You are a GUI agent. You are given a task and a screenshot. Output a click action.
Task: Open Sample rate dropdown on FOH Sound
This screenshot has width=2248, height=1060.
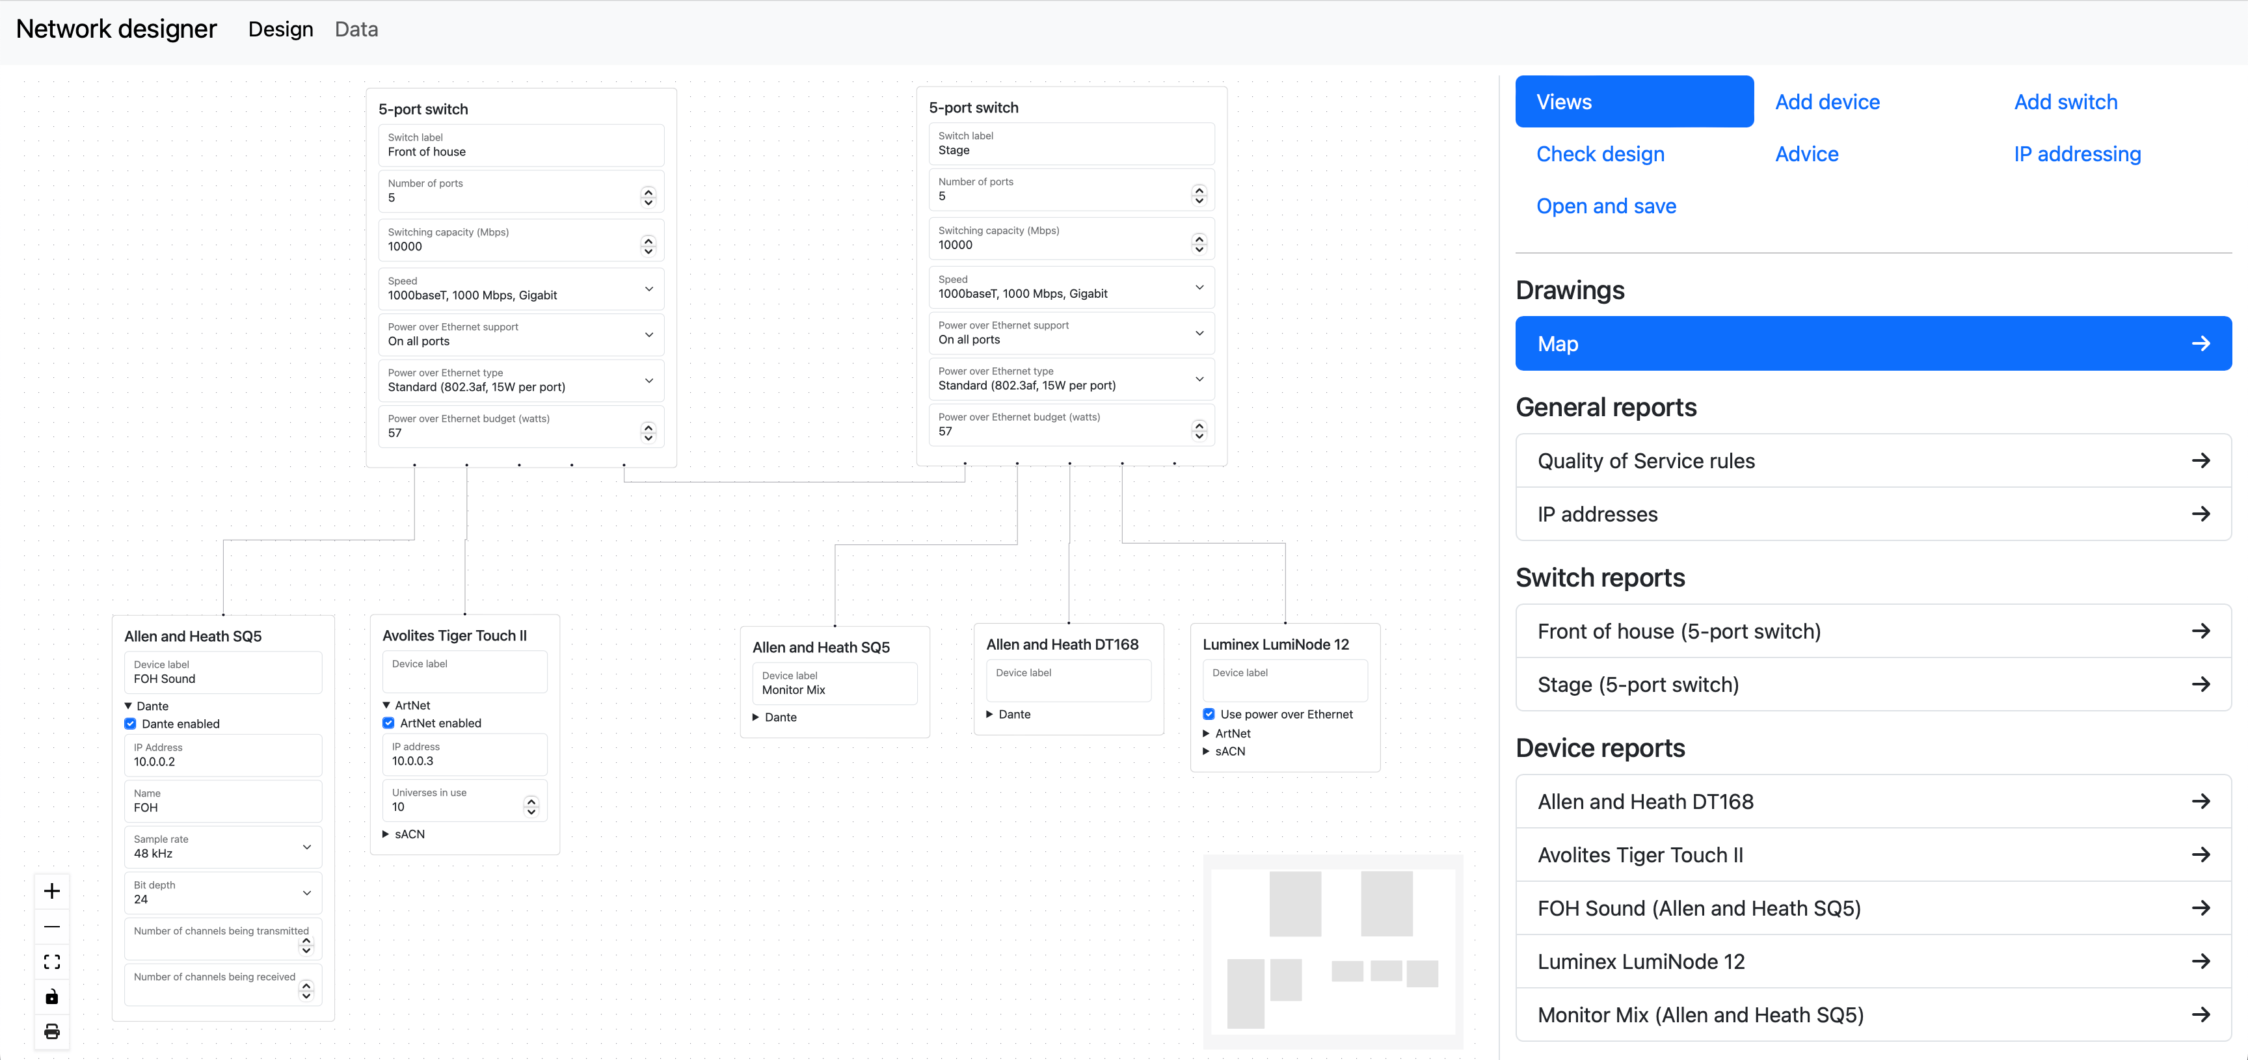[223, 847]
